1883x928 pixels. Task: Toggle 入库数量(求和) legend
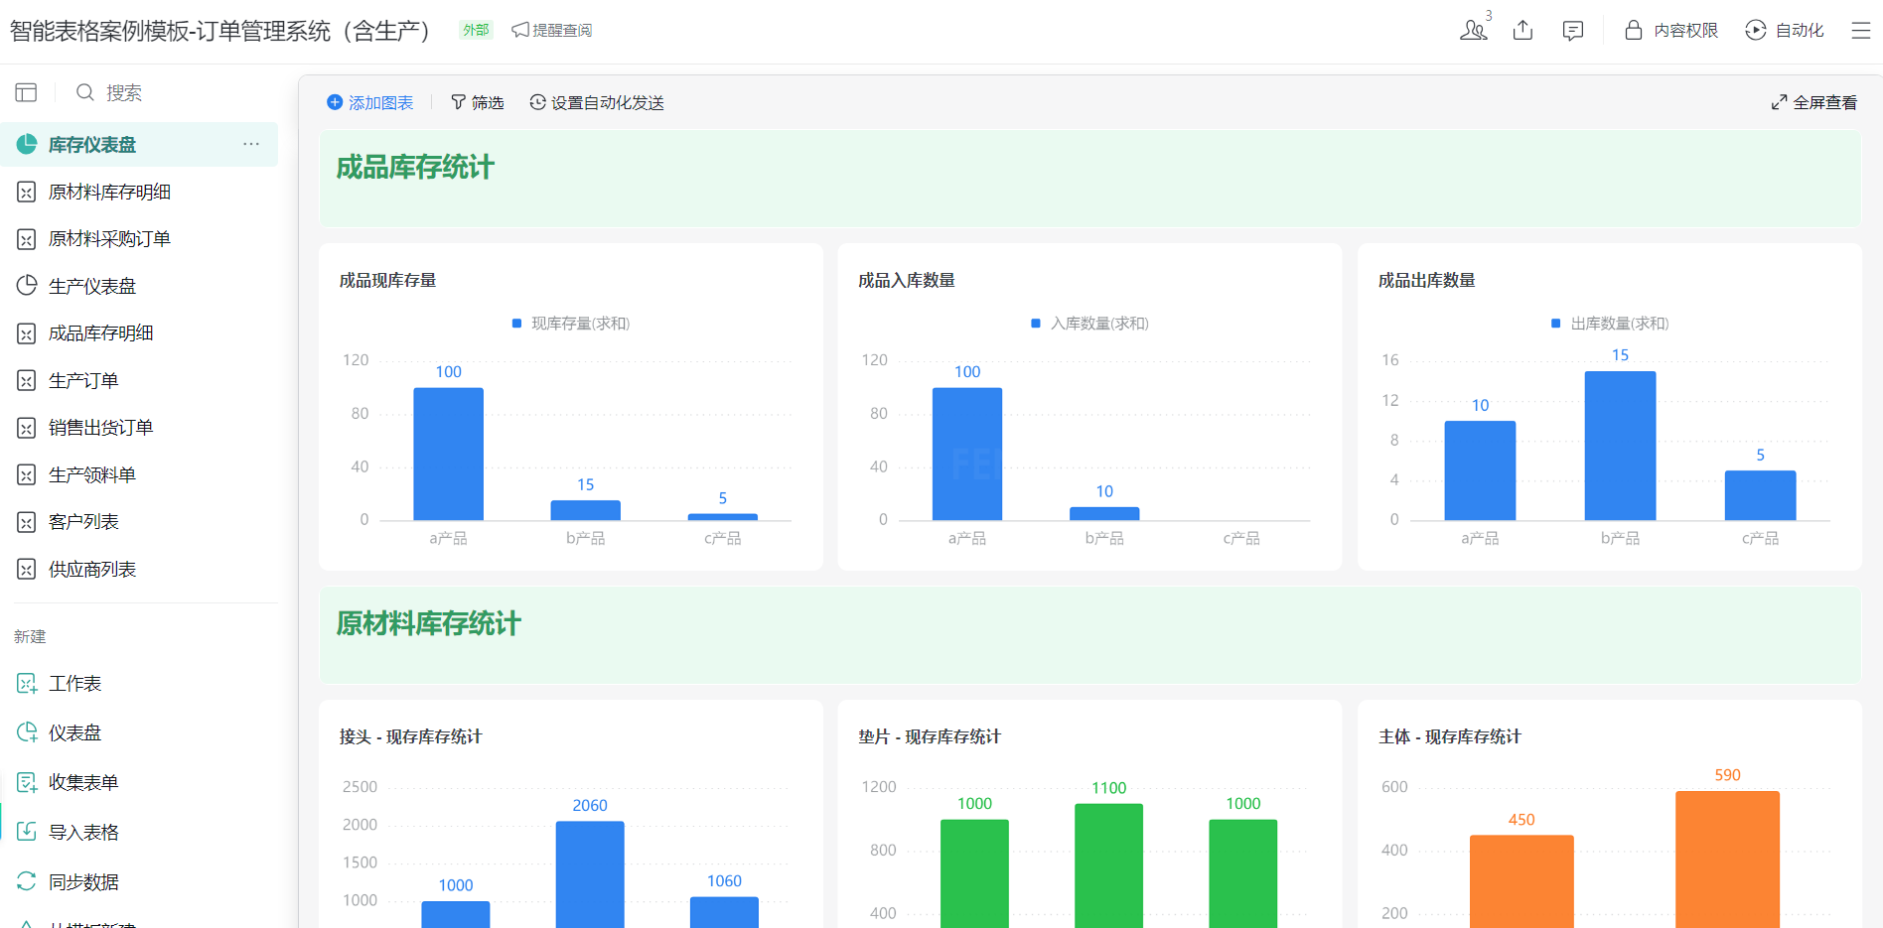pos(1089,324)
